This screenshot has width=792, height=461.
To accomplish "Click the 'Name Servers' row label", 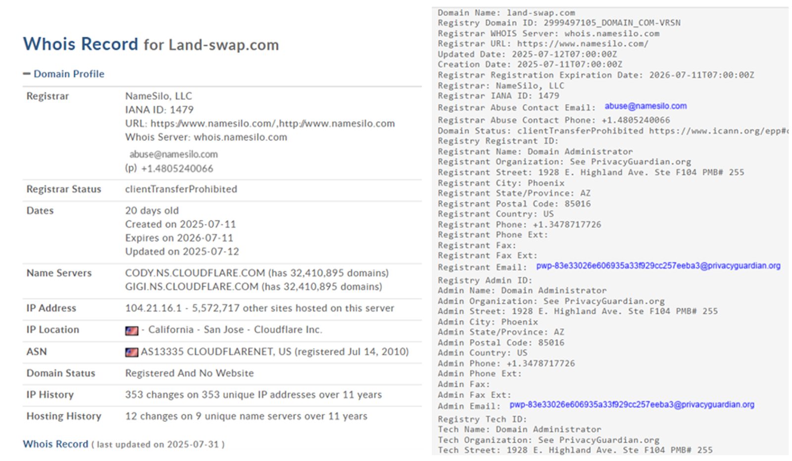I will (x=59, y=273).
